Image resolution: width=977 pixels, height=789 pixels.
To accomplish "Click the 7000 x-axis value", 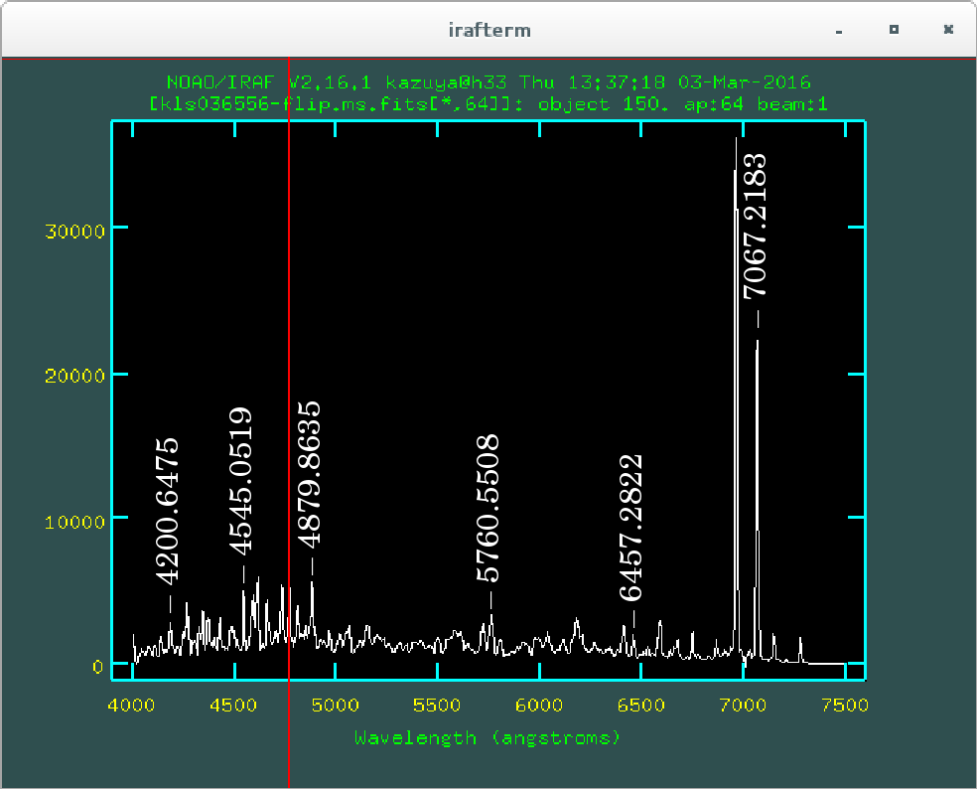I will (743, 706).
